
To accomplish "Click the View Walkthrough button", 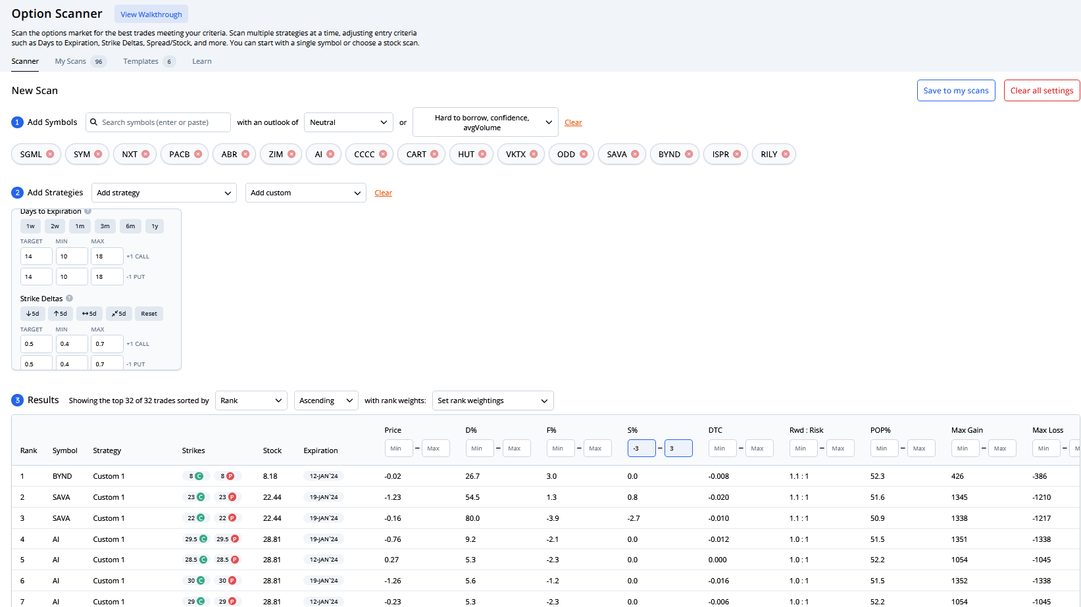I will coord(151,14).
